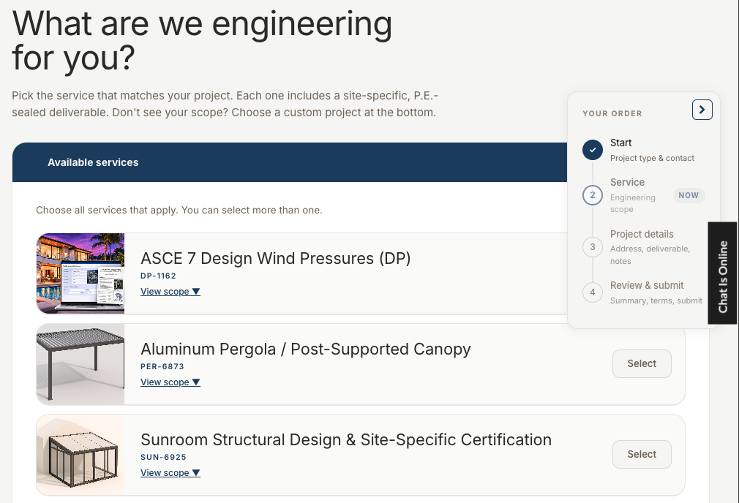739x503 pixels.
Task: Click the step 4 Review & submit circle
Action: coord(593,292)
